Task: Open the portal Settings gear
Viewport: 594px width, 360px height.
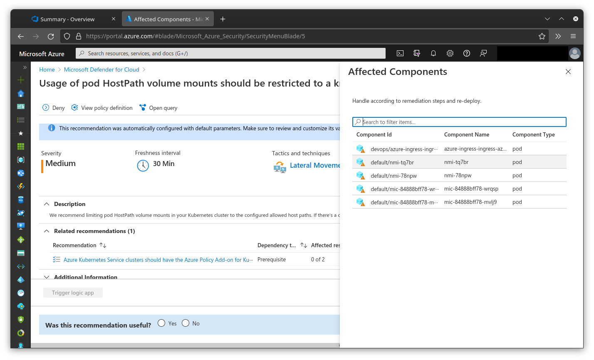Action: 450,53
